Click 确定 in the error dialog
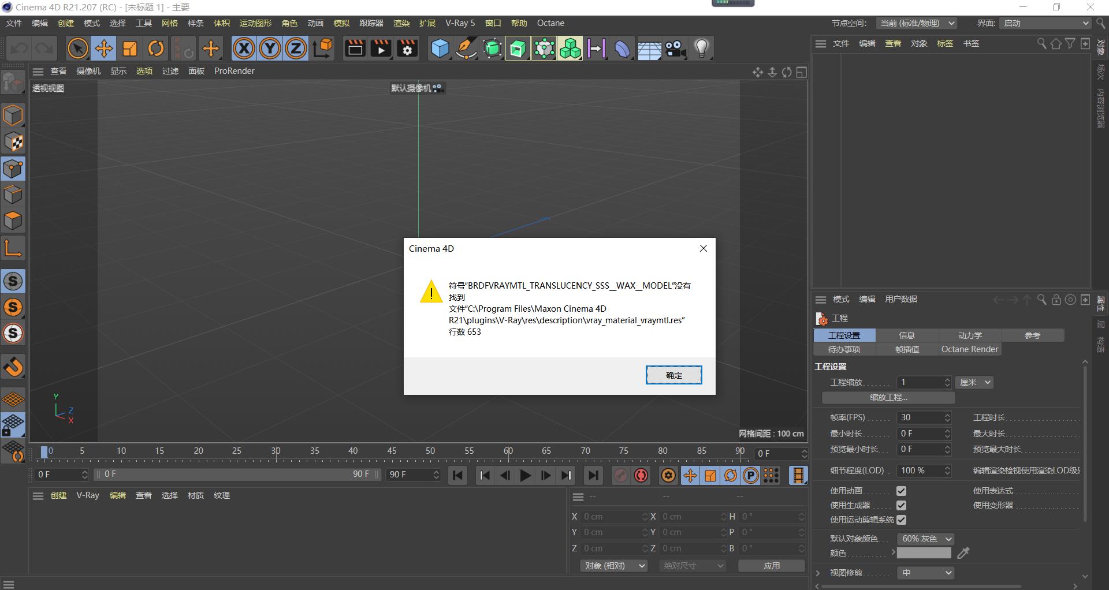 pos(673,375)
